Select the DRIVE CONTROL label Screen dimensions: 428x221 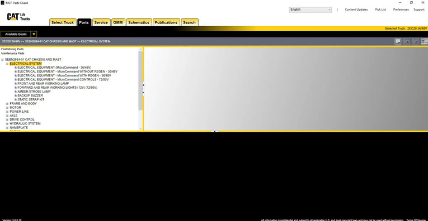pos(22,120)
